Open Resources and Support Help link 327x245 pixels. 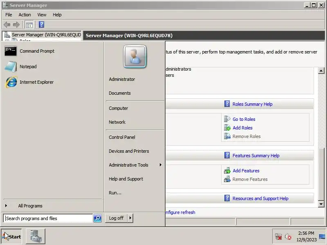[260, 198]
